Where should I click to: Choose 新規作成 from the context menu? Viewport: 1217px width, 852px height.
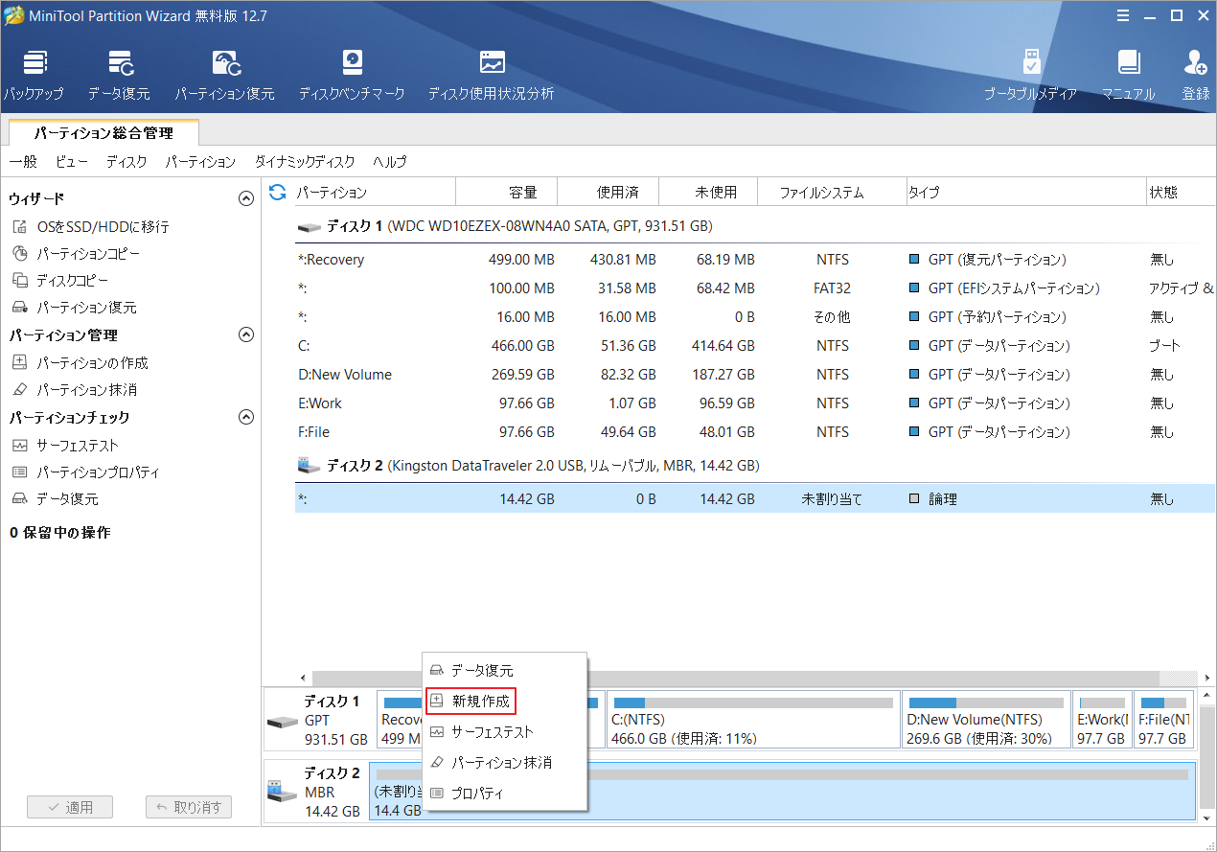click(x=471, y=701)
